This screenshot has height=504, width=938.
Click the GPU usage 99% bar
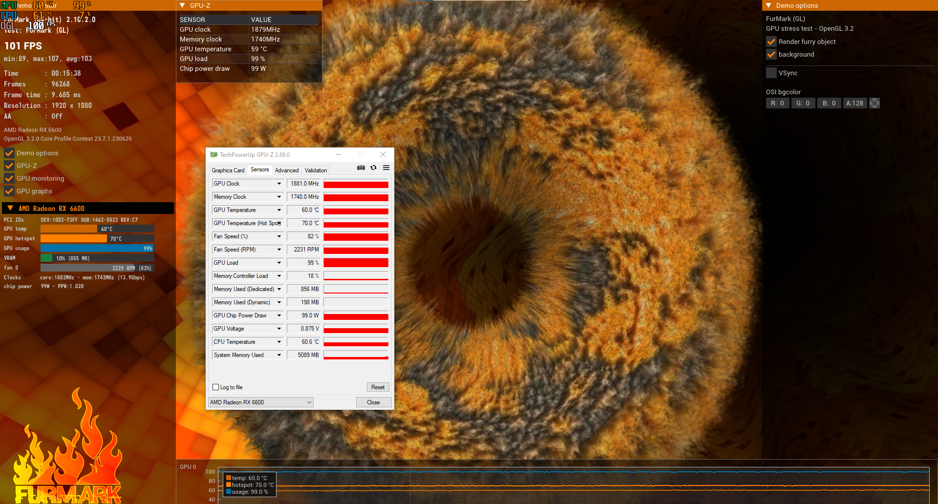coord(97,248)
